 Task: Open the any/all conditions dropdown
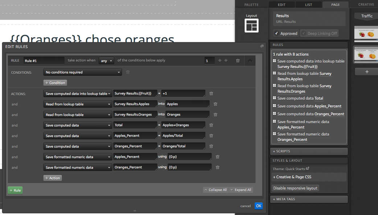pyautogui.click(x=106, y=60)
